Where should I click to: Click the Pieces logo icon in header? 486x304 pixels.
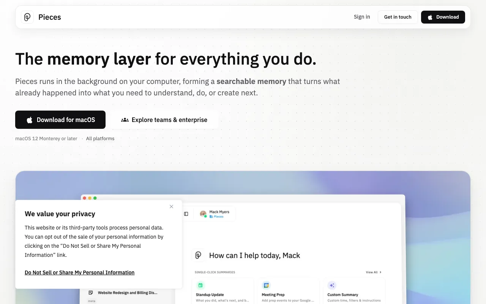tap(27, 17)
